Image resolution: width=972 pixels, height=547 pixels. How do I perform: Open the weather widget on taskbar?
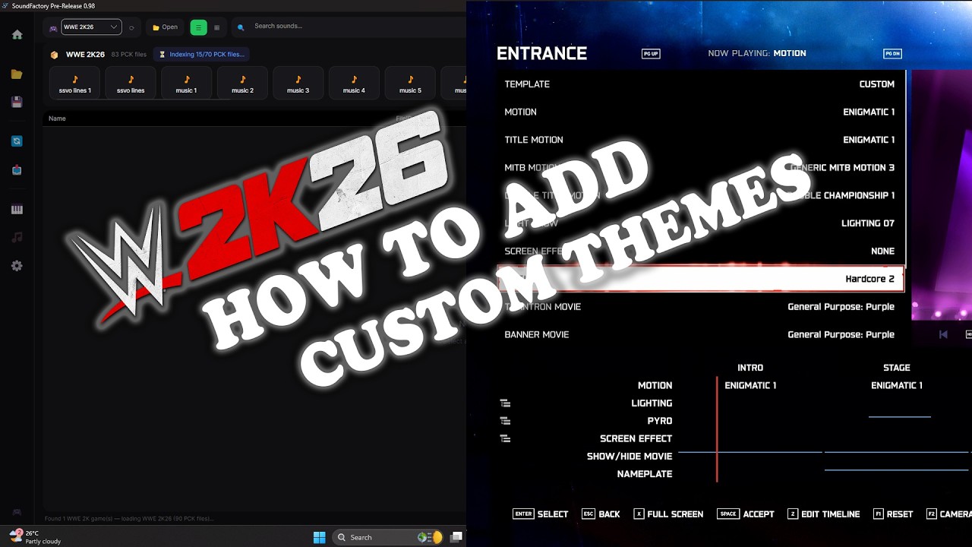[x=36, y=537]
